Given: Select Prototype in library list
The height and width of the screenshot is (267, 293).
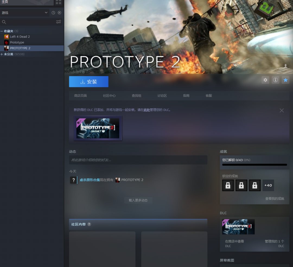Looking at the screenshot, I should click(32, 42).
